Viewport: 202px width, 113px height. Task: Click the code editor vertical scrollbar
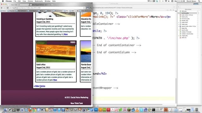pos(176,91)
